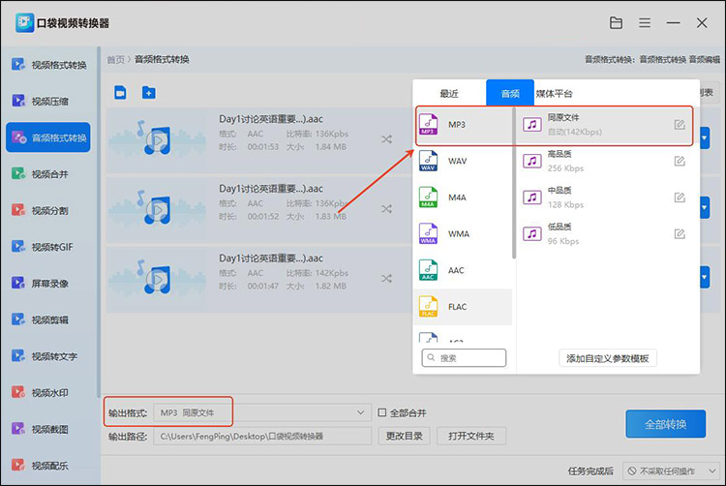Switch to the 媒体平台 tab

(x=554, y=94)
